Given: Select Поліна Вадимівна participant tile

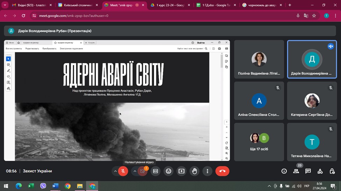Looking at the screenshot, I should pos(259,59).
